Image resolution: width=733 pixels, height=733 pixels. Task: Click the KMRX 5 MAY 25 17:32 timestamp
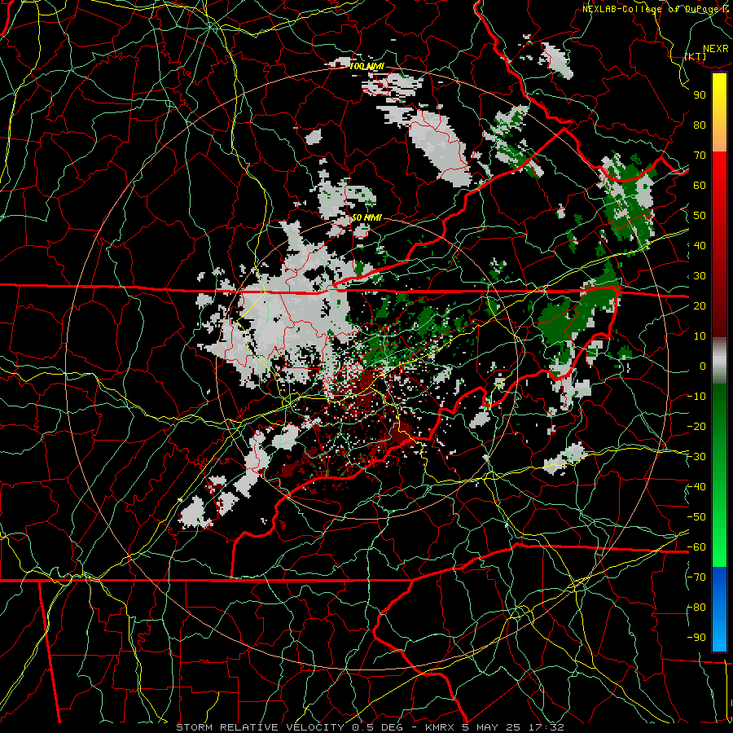pyautogui.click(x=494, y=727)
